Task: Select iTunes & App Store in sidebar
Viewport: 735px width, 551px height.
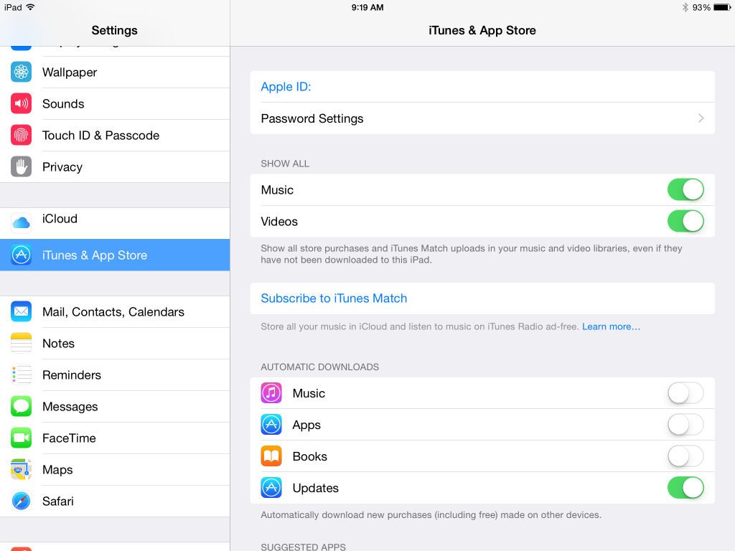Action: point(115,255)
